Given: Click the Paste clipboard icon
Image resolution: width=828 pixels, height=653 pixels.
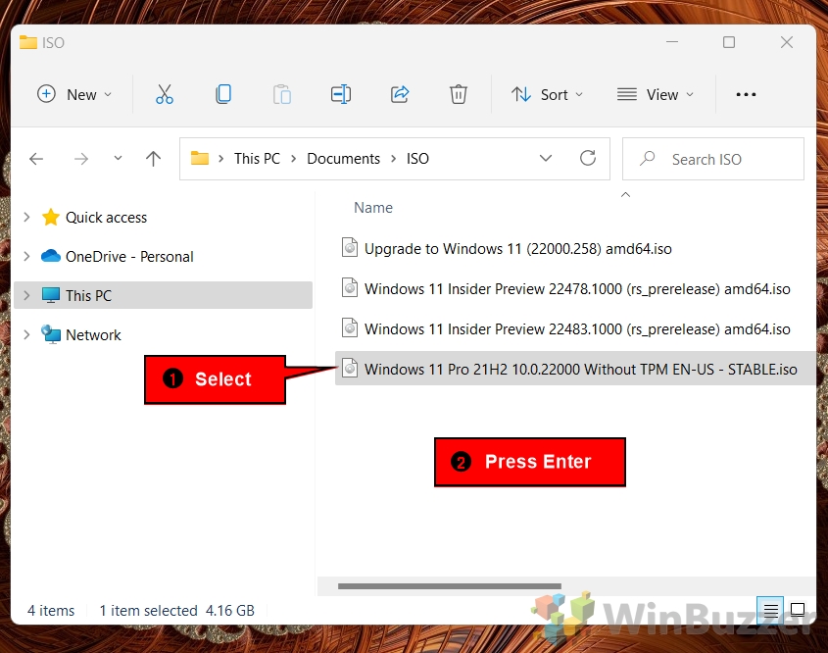Looking at the screenshot, I should pos(282,94).
